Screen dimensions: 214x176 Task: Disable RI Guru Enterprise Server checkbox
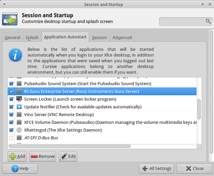coord(11,91)
